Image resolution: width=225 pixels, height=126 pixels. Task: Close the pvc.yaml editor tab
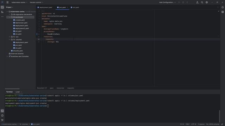pos(67,7)
